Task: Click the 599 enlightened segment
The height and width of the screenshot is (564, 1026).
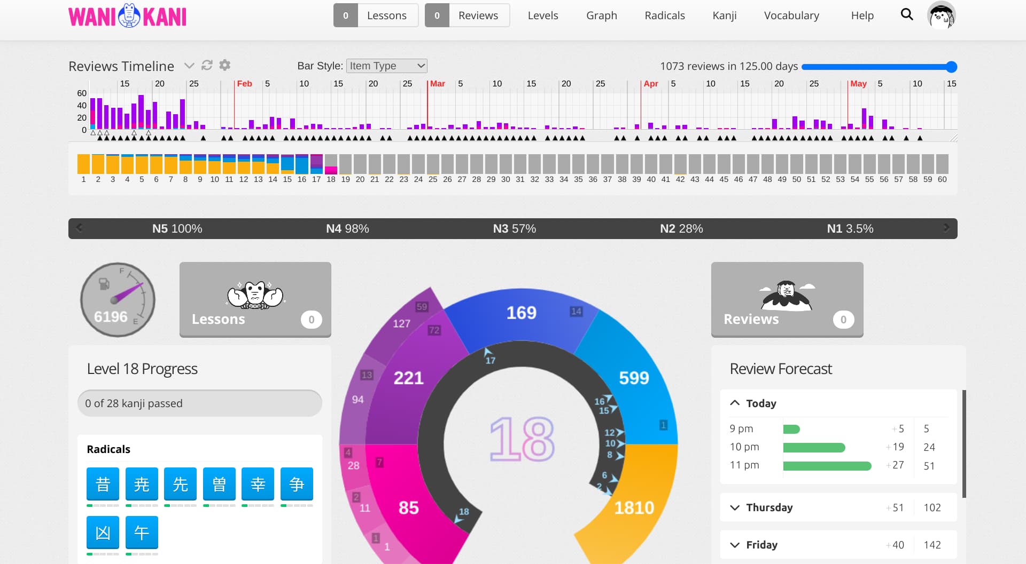Action: point(634,378)
